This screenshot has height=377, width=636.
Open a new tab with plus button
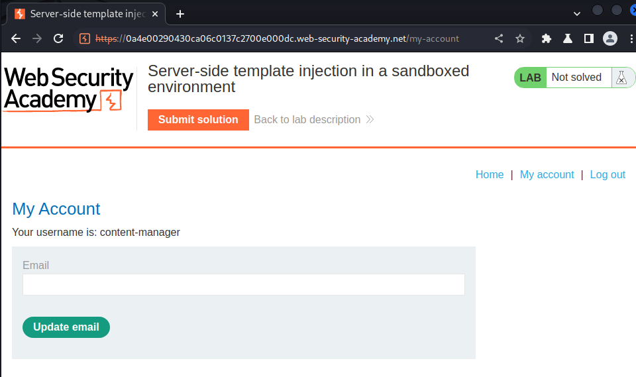click(180, 14)
